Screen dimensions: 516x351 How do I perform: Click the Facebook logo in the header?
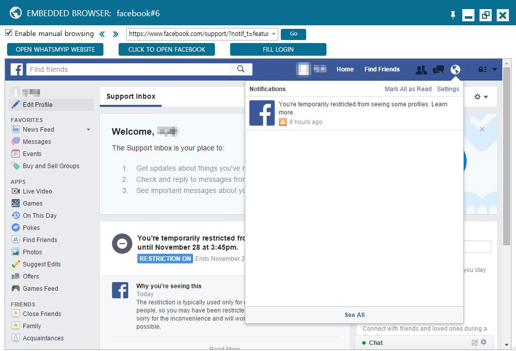pyautogui.click(x=16, y=69)
